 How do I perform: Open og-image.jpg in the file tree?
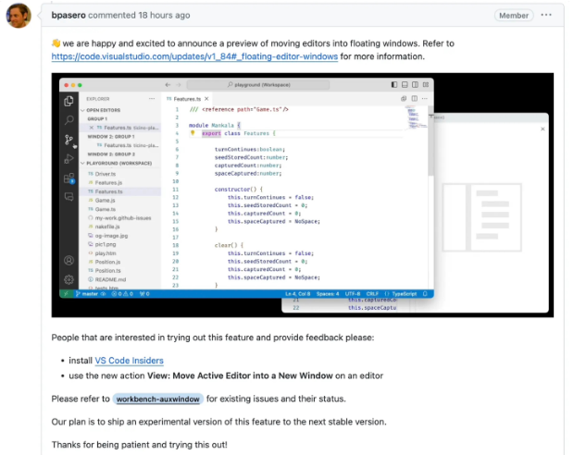111,236
